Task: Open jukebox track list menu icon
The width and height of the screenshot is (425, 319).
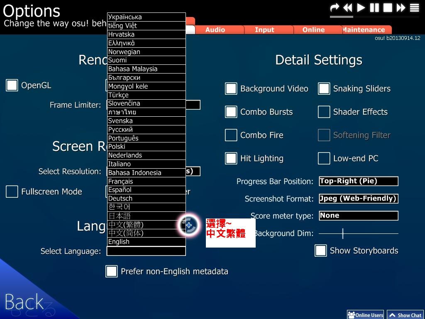Action: tap(415, 7)
